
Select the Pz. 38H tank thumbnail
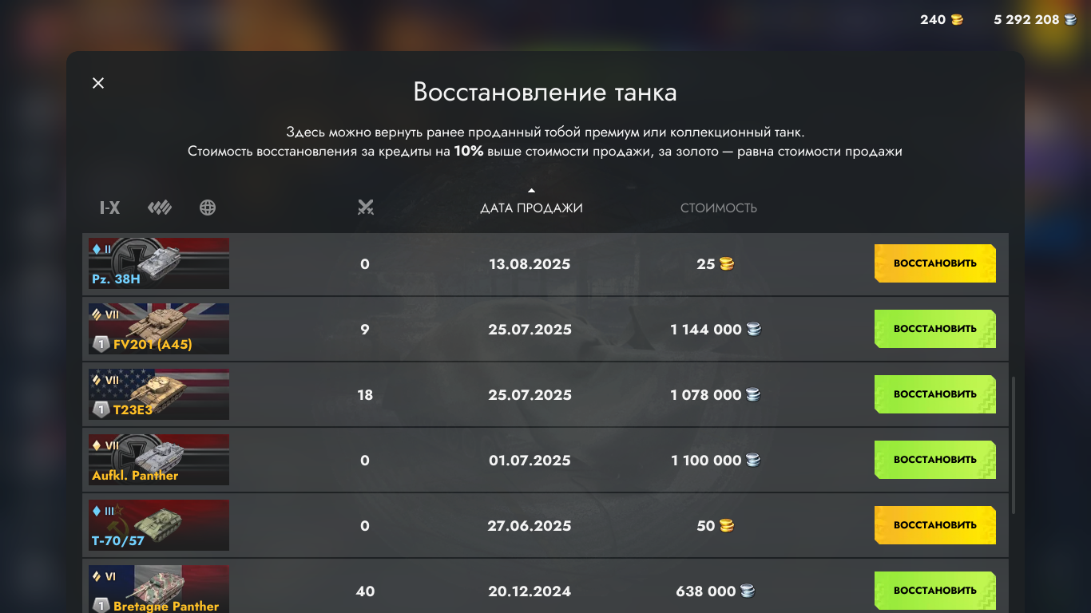pos(159,263)
